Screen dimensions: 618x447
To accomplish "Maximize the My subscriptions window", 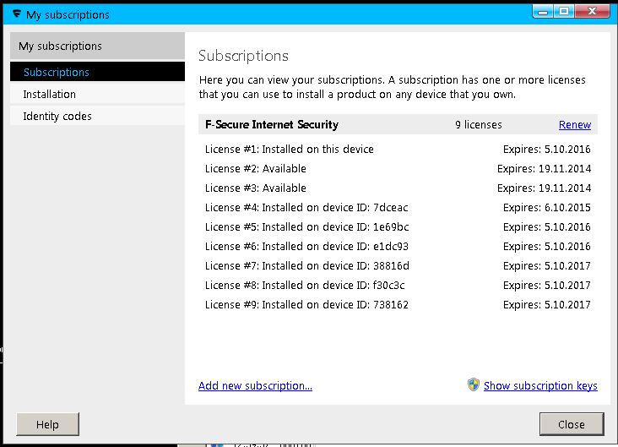I will (564, 12).
